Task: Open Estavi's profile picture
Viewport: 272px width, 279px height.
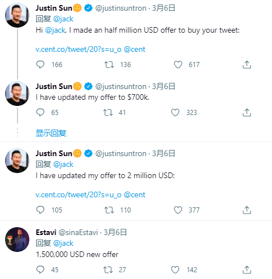Action: pos(17,240)
